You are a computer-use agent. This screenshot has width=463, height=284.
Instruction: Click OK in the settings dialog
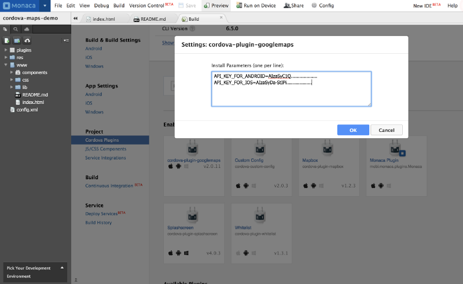coord(353,130)
